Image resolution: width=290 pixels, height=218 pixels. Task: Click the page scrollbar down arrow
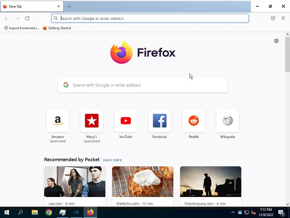coord(287,204)
